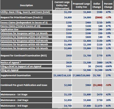Select the Filing an Appeal row label
Screen dimensions: 114x109
[x=9, y=70]
